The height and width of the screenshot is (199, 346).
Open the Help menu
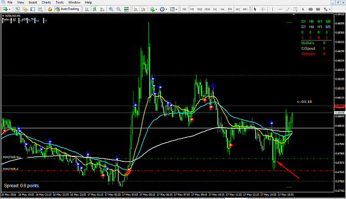point(88,2)
